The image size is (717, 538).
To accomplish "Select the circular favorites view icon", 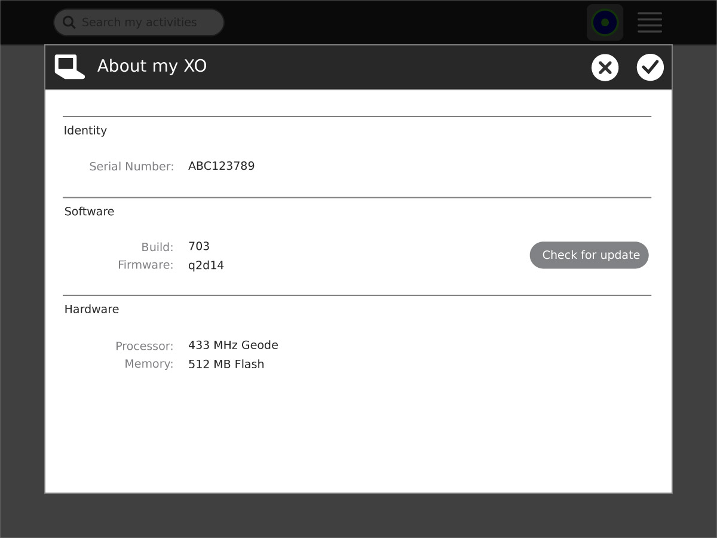I will tap(605, 23).
